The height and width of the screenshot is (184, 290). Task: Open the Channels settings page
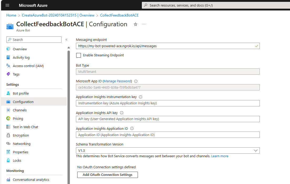20,110
